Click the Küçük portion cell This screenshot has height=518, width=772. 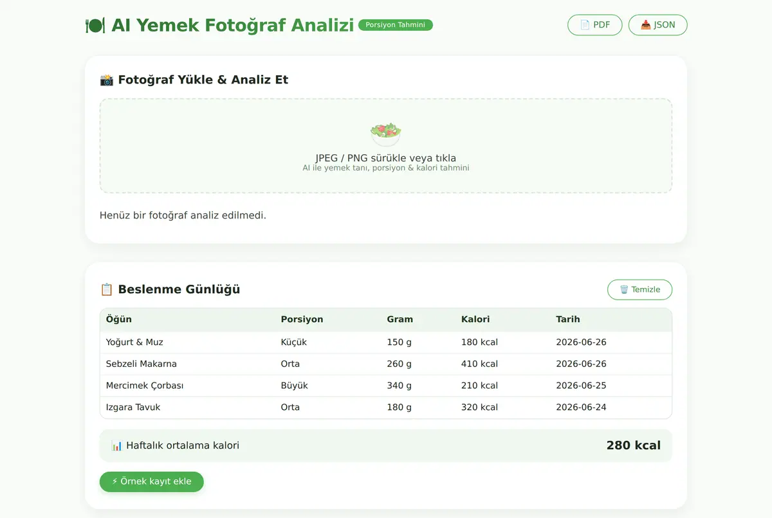point(294,343)
